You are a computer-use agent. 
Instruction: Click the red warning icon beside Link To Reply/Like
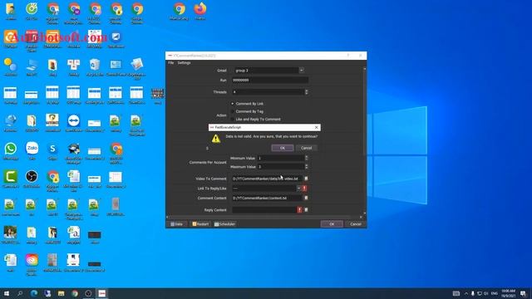point(304,189)
